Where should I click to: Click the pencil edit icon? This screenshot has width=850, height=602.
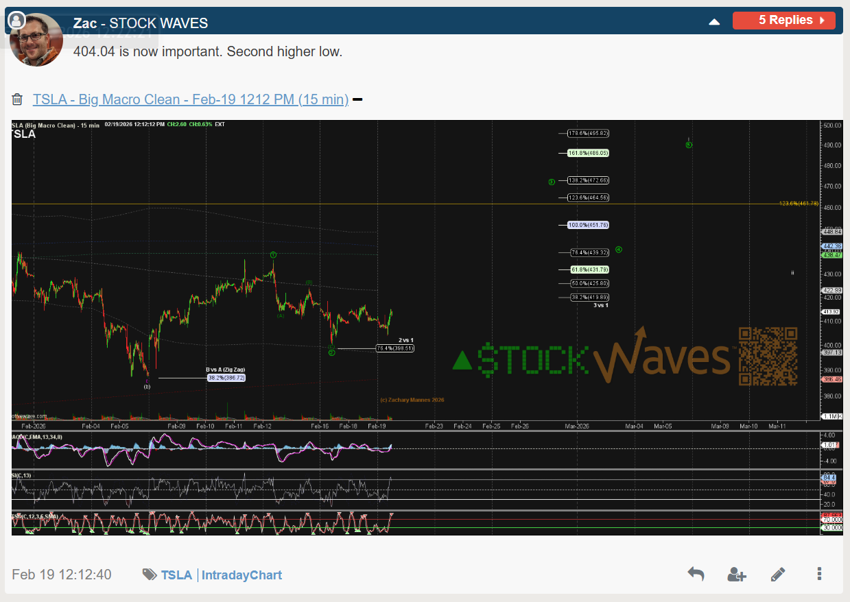coord(777,574)
